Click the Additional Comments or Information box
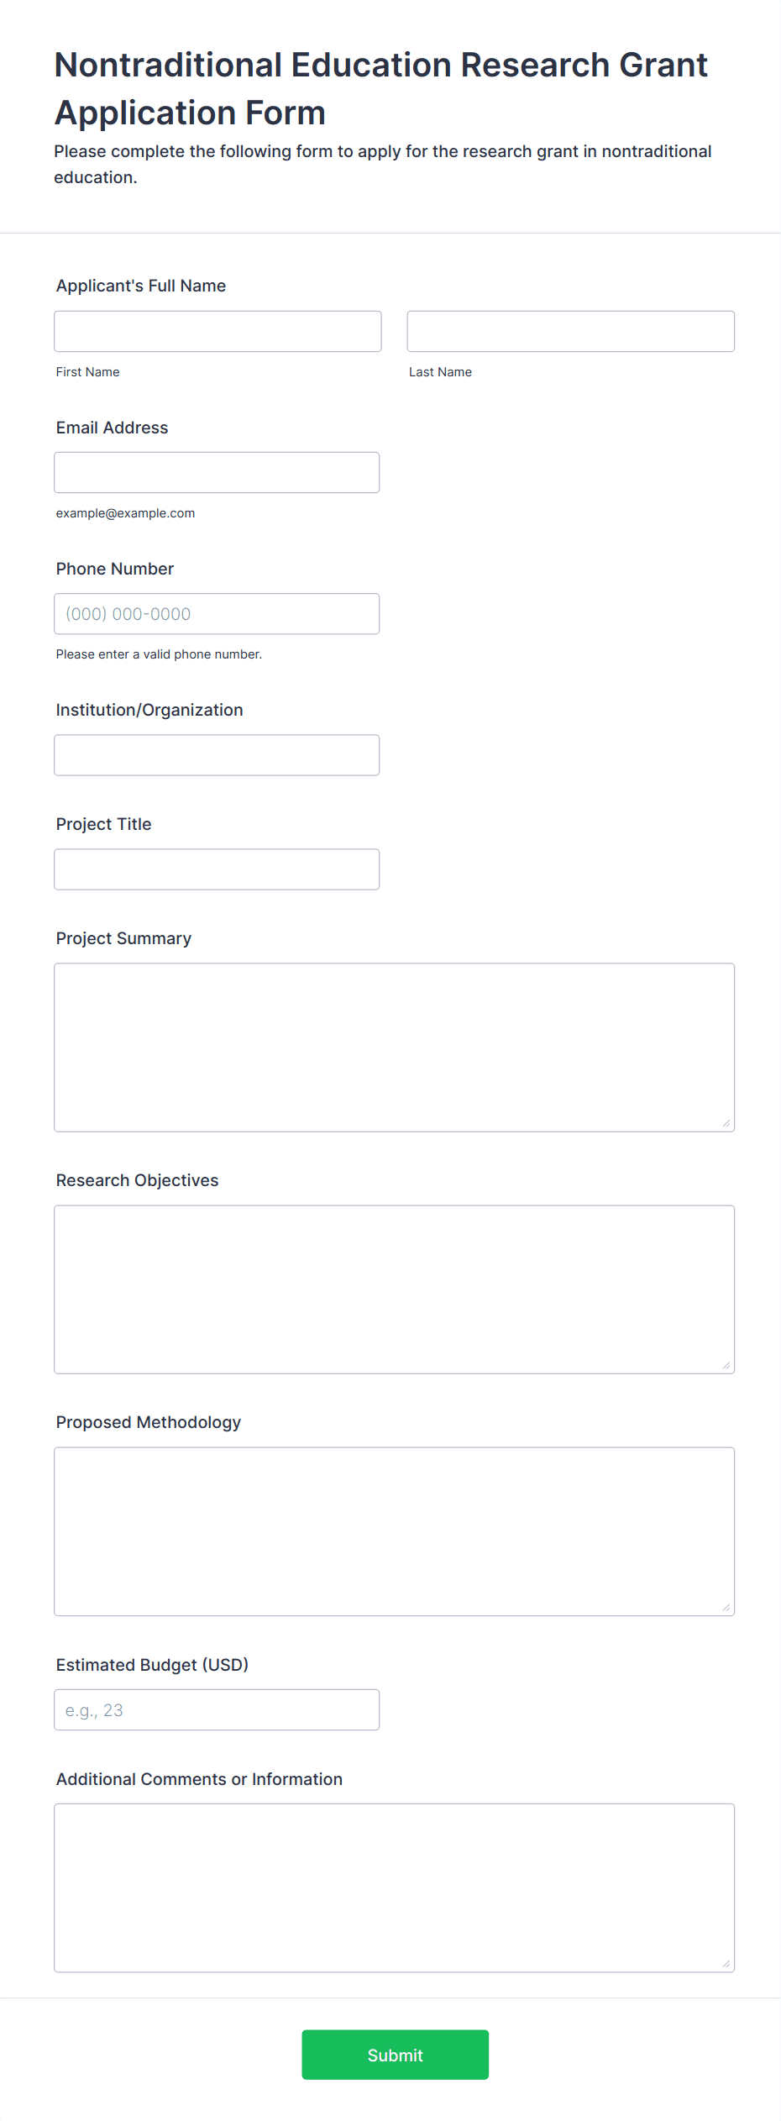Screen dimensions: 781x2121 pyautogui.click(x=394, y=1887)
